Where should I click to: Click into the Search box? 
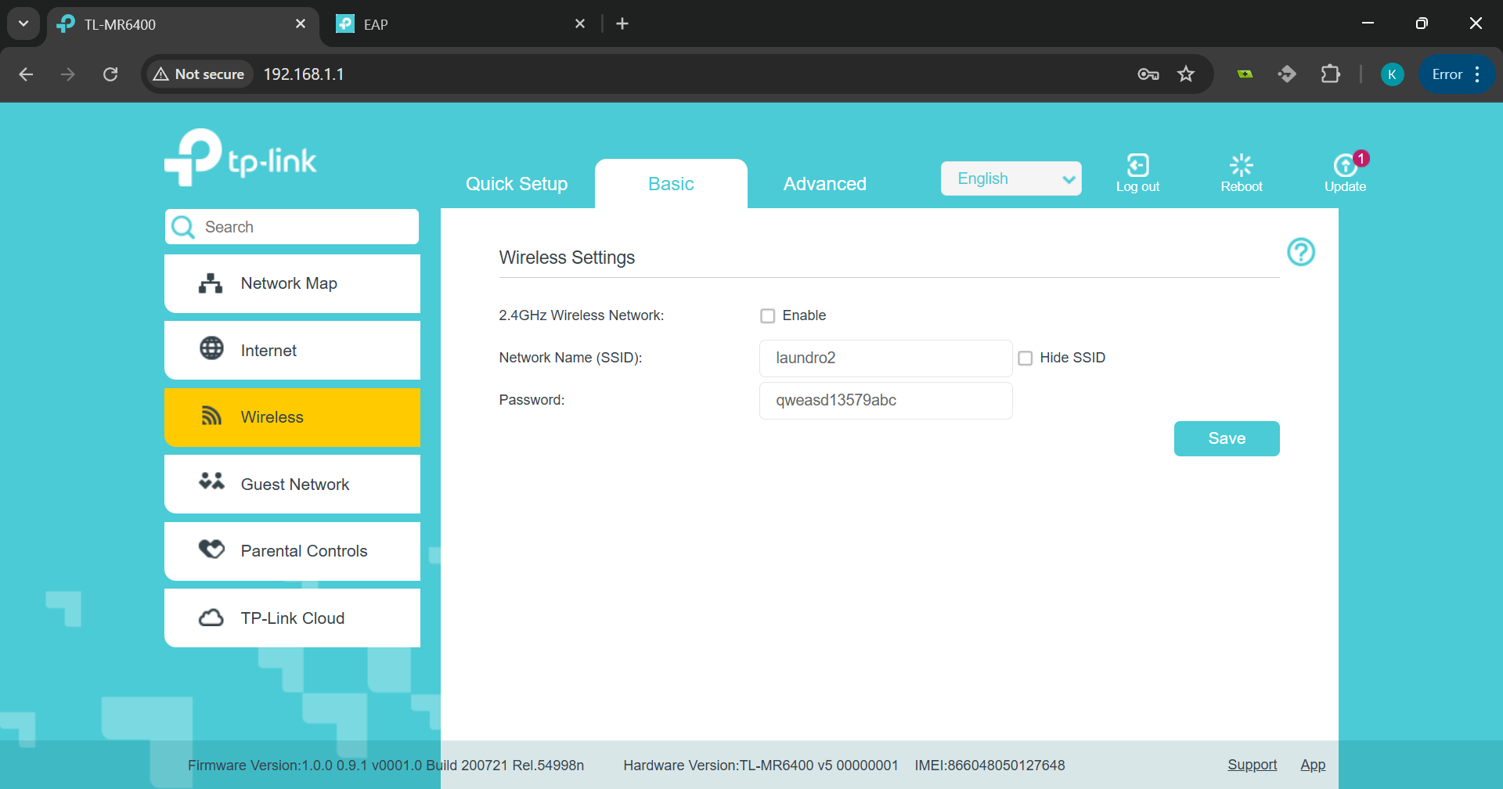click(292, 227)
